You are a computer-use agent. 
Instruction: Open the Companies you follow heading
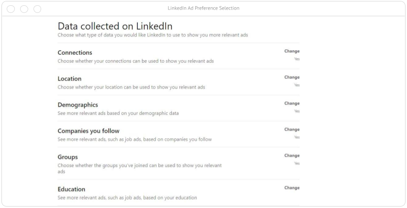tap(88, 131)
